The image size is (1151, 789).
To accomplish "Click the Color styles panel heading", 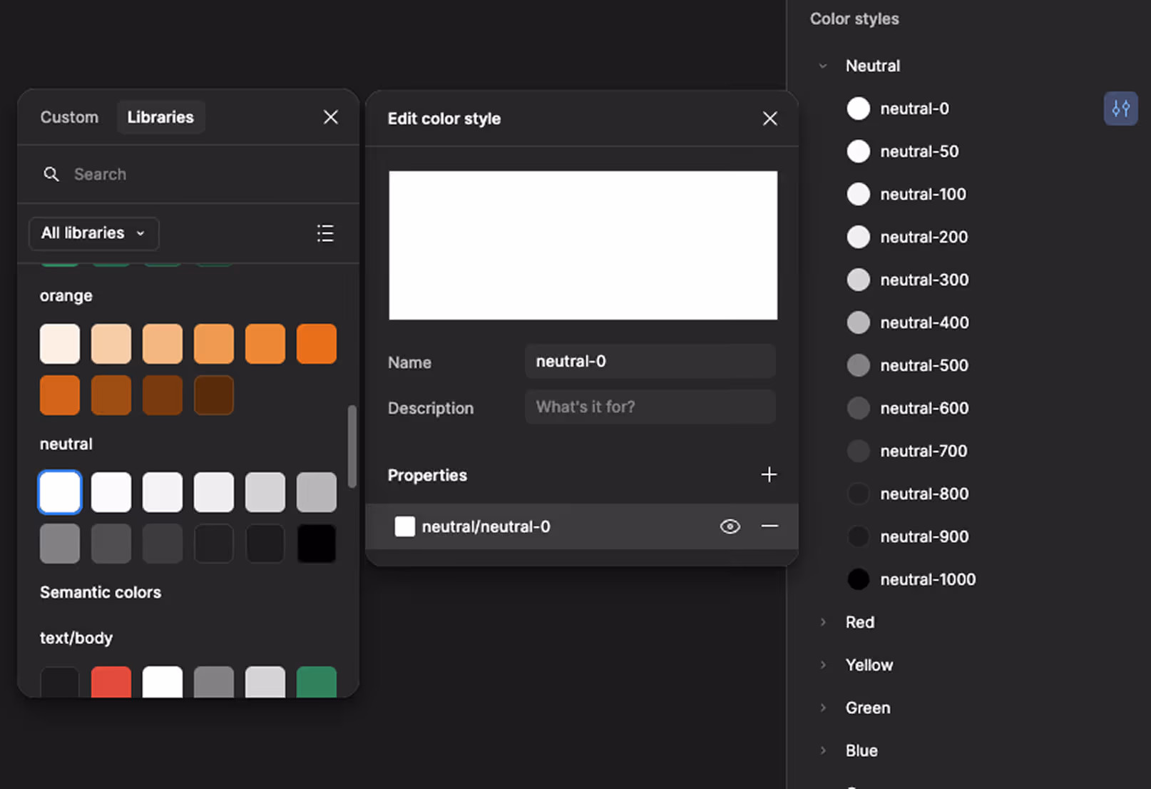I will (854, 19).
